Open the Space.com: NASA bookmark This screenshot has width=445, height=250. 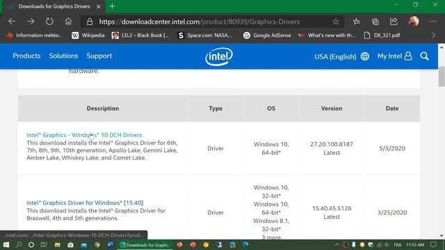(205, 35)
